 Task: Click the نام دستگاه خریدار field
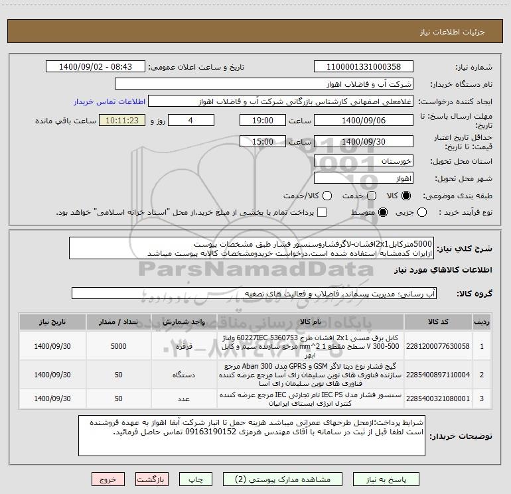[264, 84]
